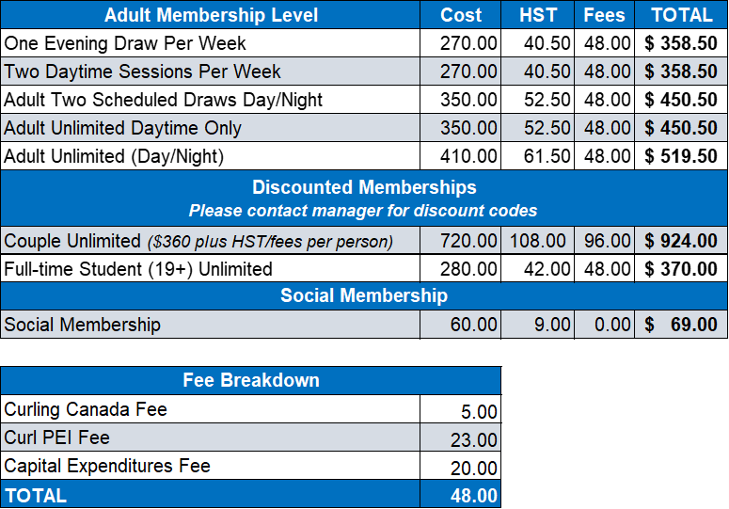The image size is (729, 509).
Task: Click the $358.50 total cell
Action: click(681, 72)
